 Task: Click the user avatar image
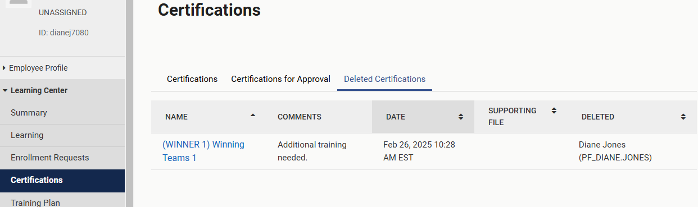[20, 2]
